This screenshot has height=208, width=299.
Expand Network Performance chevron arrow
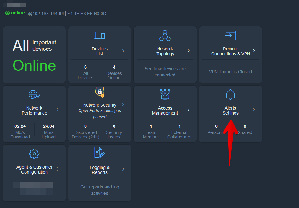[58, 110]
